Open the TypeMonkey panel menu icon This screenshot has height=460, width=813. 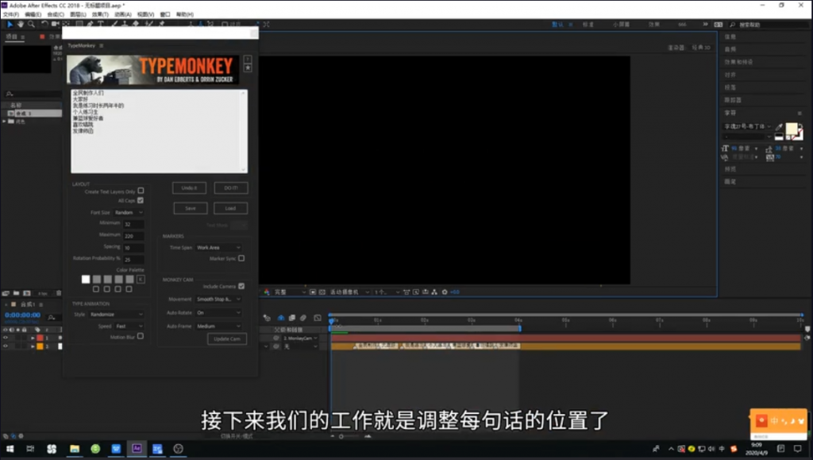[101, 45]
